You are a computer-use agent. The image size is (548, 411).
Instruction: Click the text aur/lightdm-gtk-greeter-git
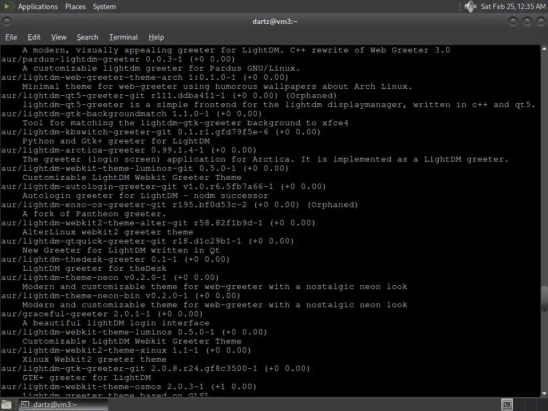pyautogui.click(x=73, y=368)
